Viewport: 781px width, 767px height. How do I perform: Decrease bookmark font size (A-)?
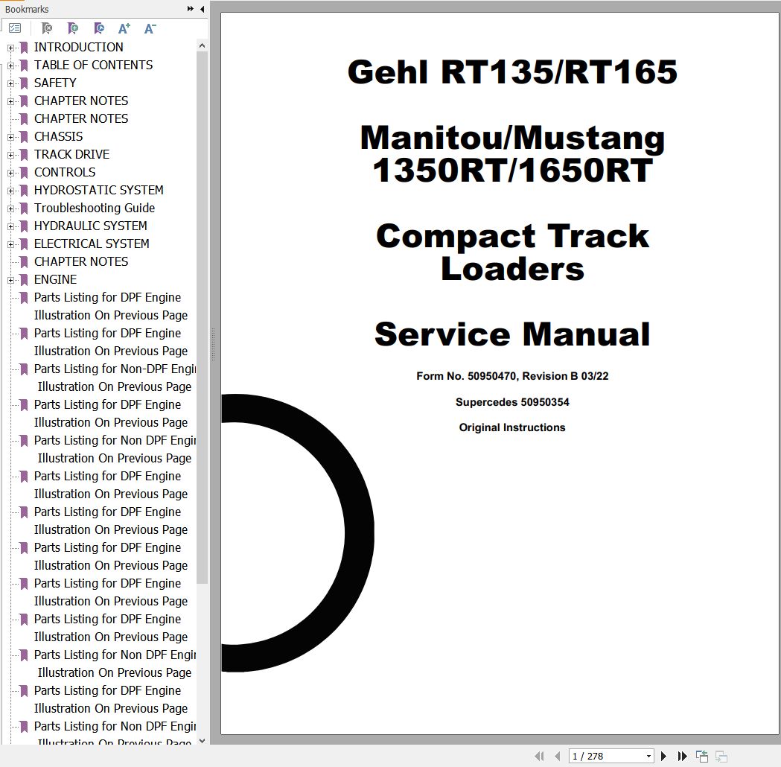coord(150,28)
